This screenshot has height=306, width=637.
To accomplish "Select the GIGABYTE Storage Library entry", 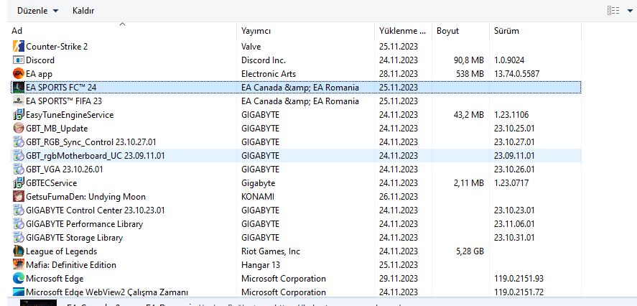I will tap(74, 238).
